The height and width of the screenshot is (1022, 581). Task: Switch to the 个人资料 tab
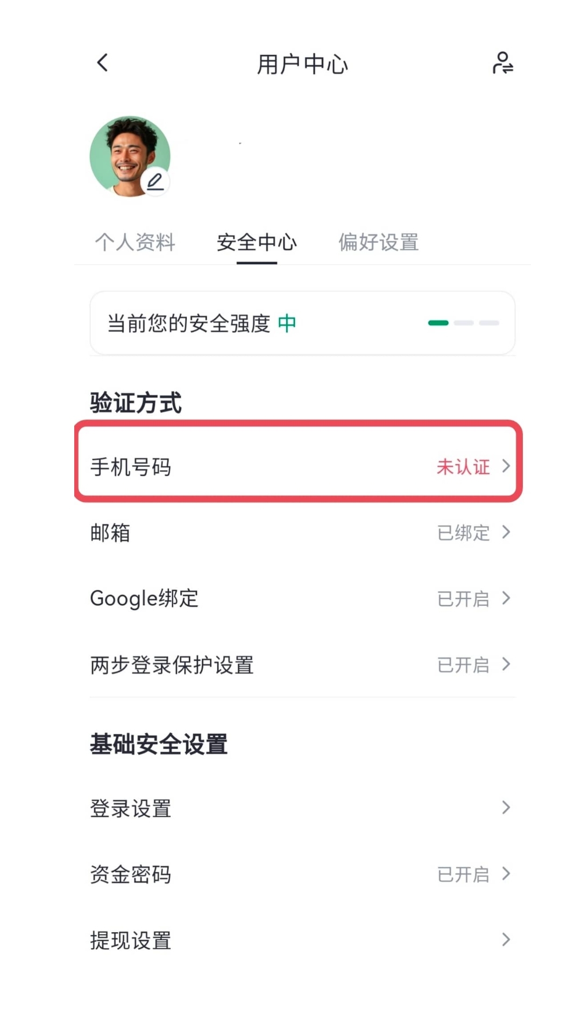(x=135, y=242)
